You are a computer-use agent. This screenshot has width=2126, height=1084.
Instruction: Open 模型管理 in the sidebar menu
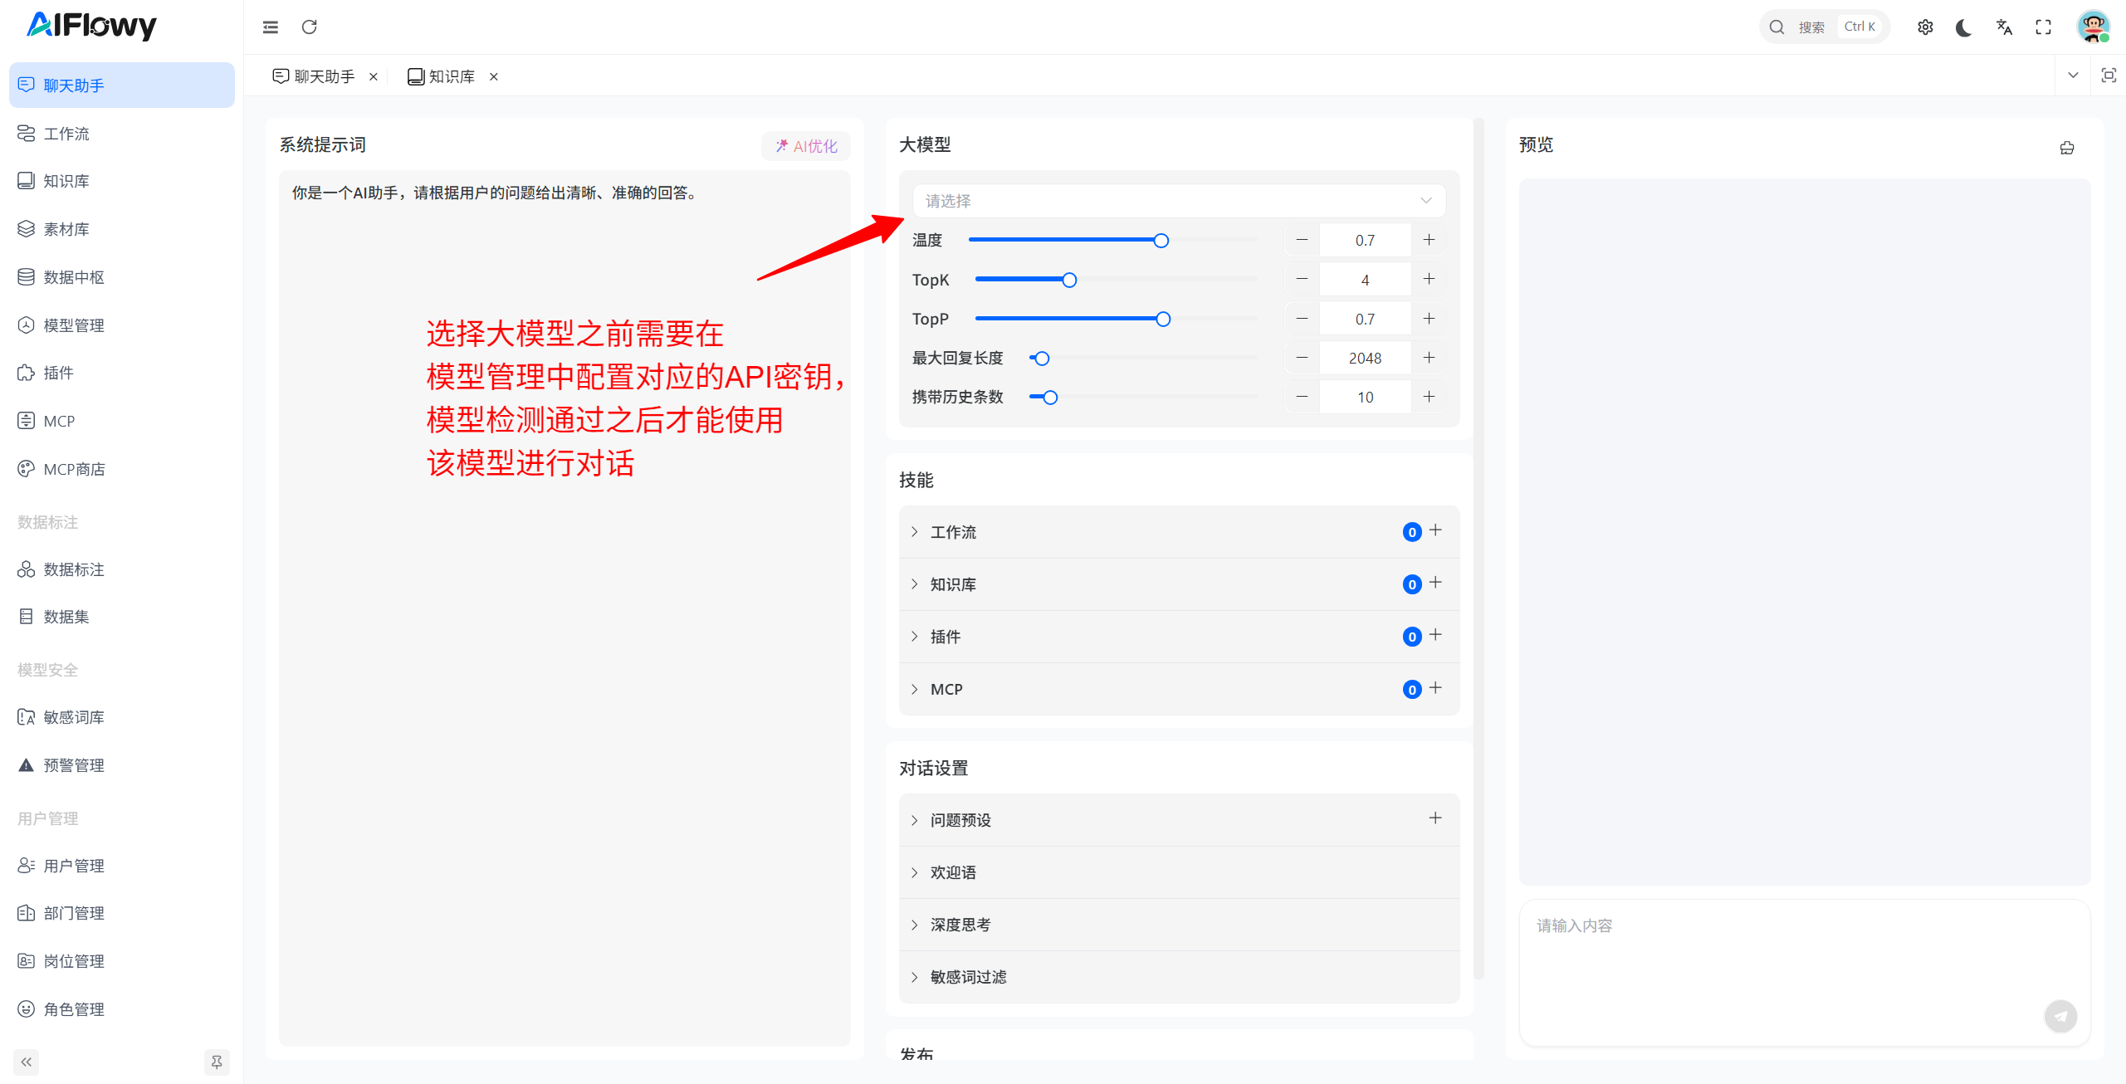73,325
